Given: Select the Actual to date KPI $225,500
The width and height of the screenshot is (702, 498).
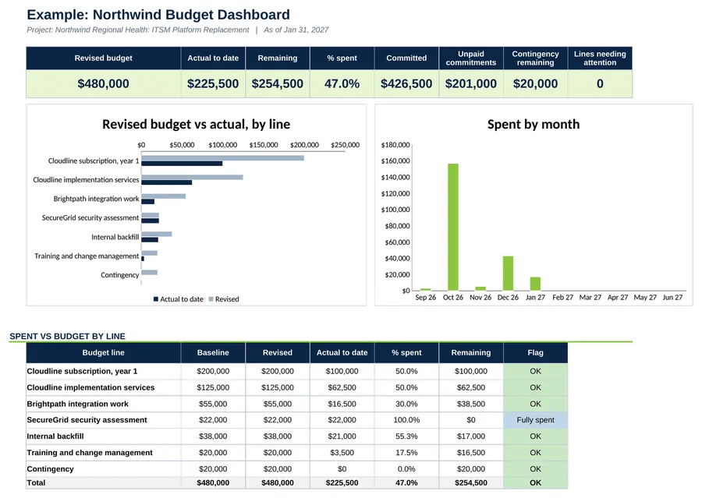Looking at the screenshot, I should [x=213, y=83].
